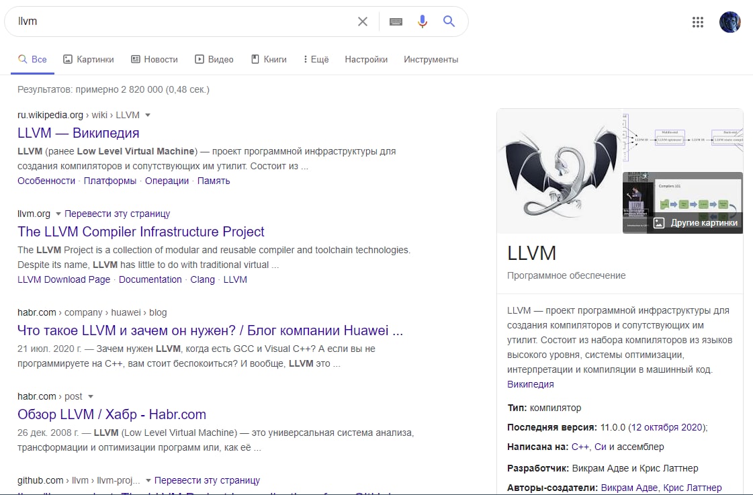Click Перевести эту страницу for github.com

[x=207, y=481]
